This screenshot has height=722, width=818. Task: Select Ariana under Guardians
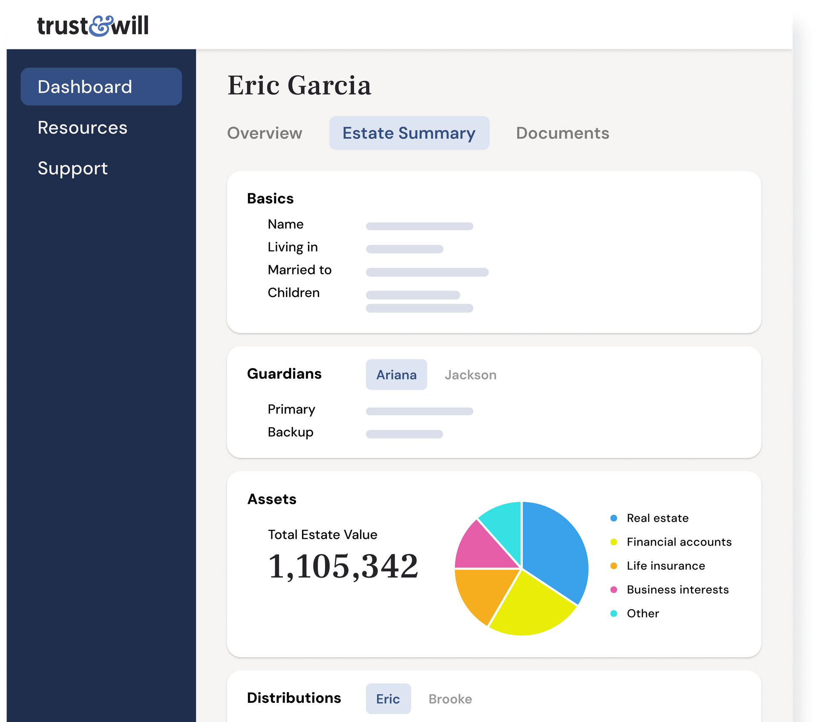click(396, 374)
